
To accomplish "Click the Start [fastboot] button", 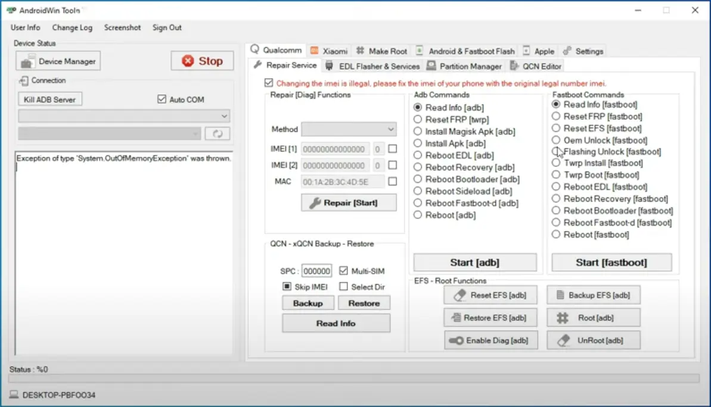I will click(611, 262).
